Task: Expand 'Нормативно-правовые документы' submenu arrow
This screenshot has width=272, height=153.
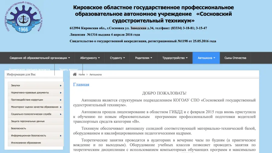Action: coord(61,93)
